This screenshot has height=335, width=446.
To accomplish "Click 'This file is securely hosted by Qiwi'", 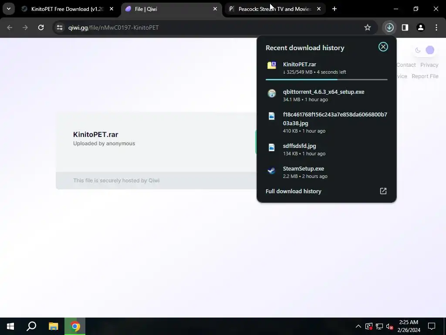I will click(116, 180).
